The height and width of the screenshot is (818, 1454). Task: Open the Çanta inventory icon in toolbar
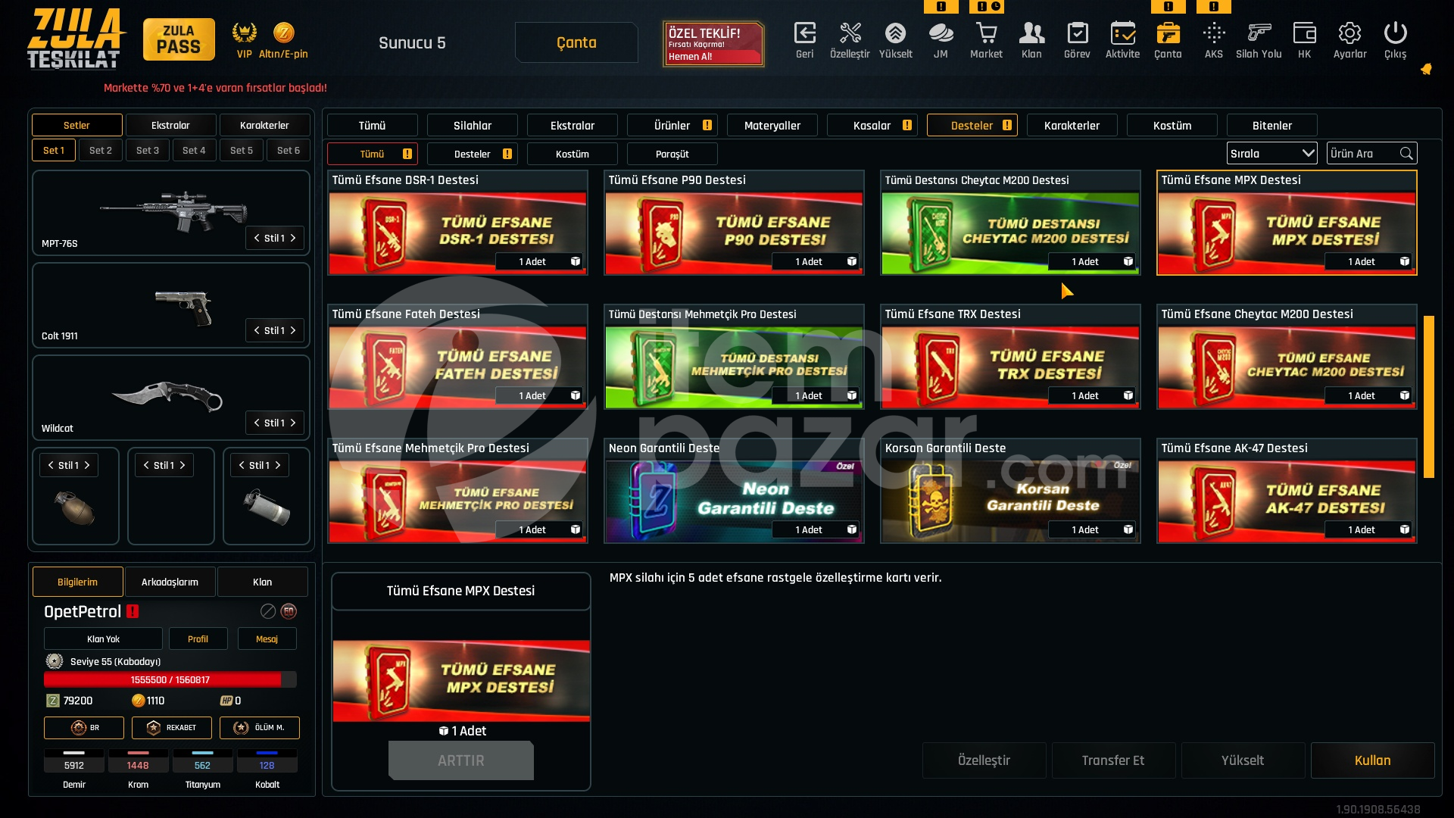[1168, 33]
